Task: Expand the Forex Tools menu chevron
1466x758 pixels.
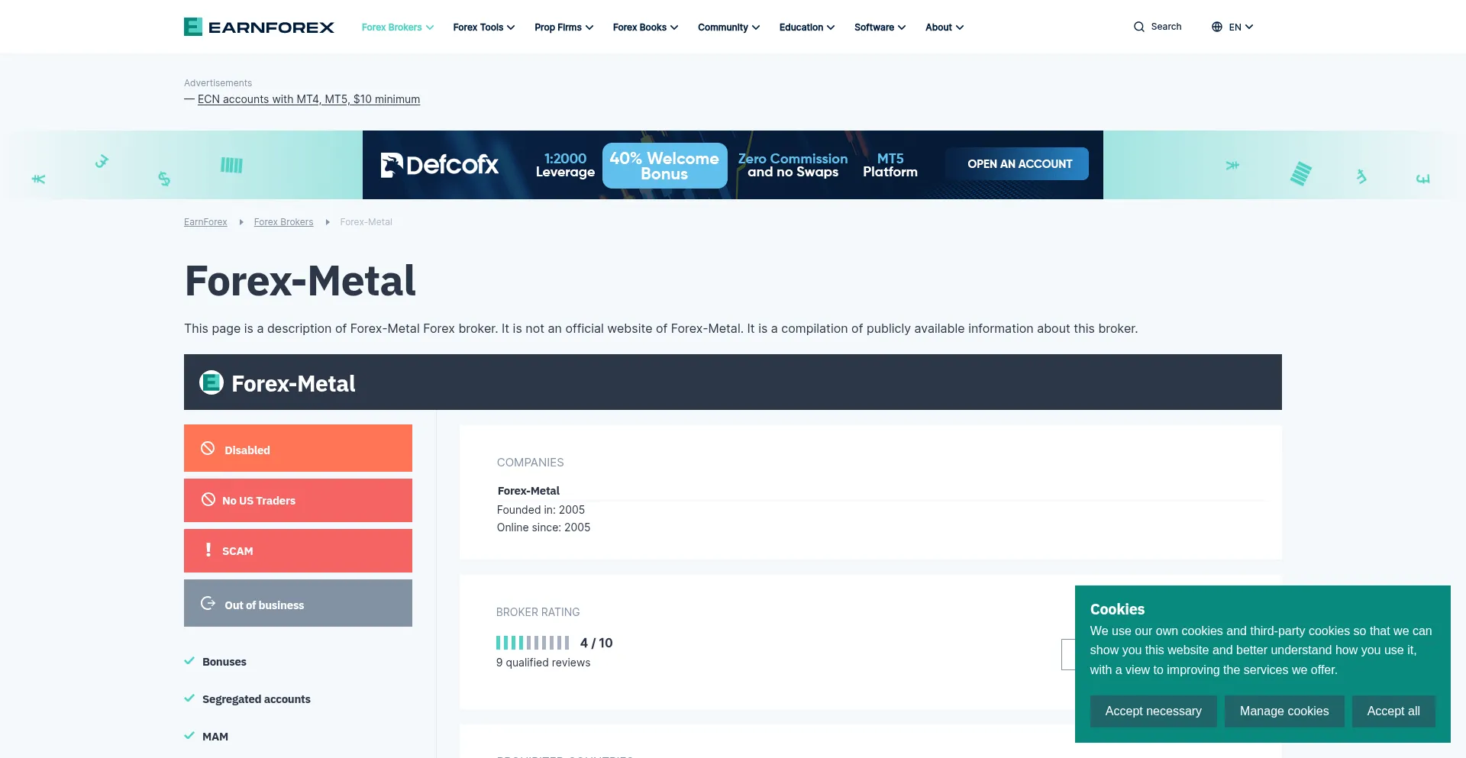Action: [511, 27]
